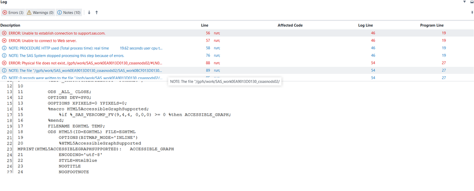This screenshot has width=474, height=191.
Task: Pin the log summary pane
Action: pyautogui.click(x=472, y=12)
